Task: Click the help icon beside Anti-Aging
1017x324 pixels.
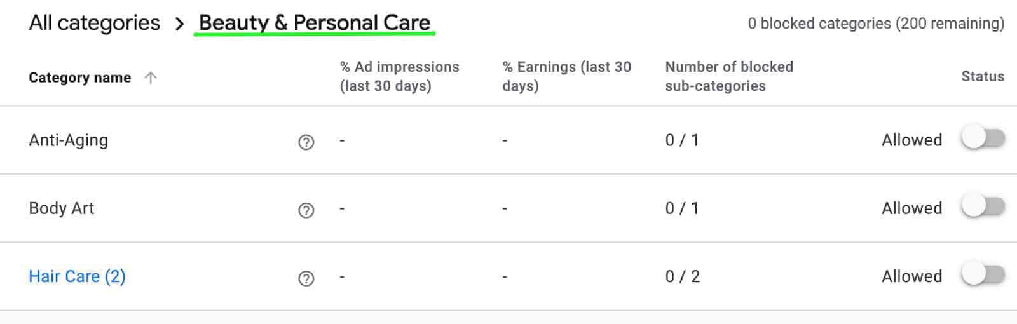Action: (306, 142)
